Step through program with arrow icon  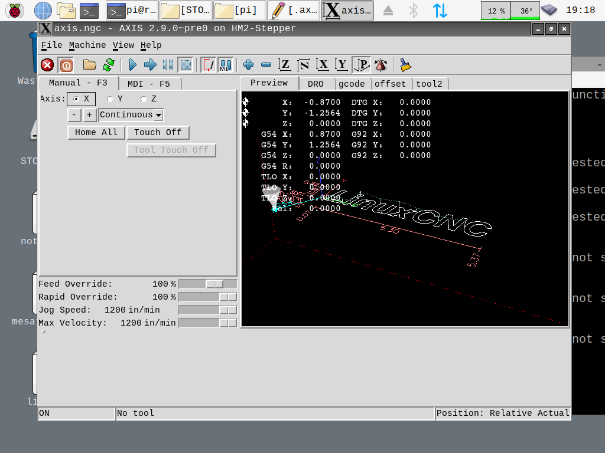[150, 65]
